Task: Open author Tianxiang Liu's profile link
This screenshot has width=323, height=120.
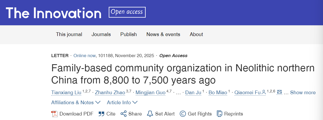Action: pos(66,92)
